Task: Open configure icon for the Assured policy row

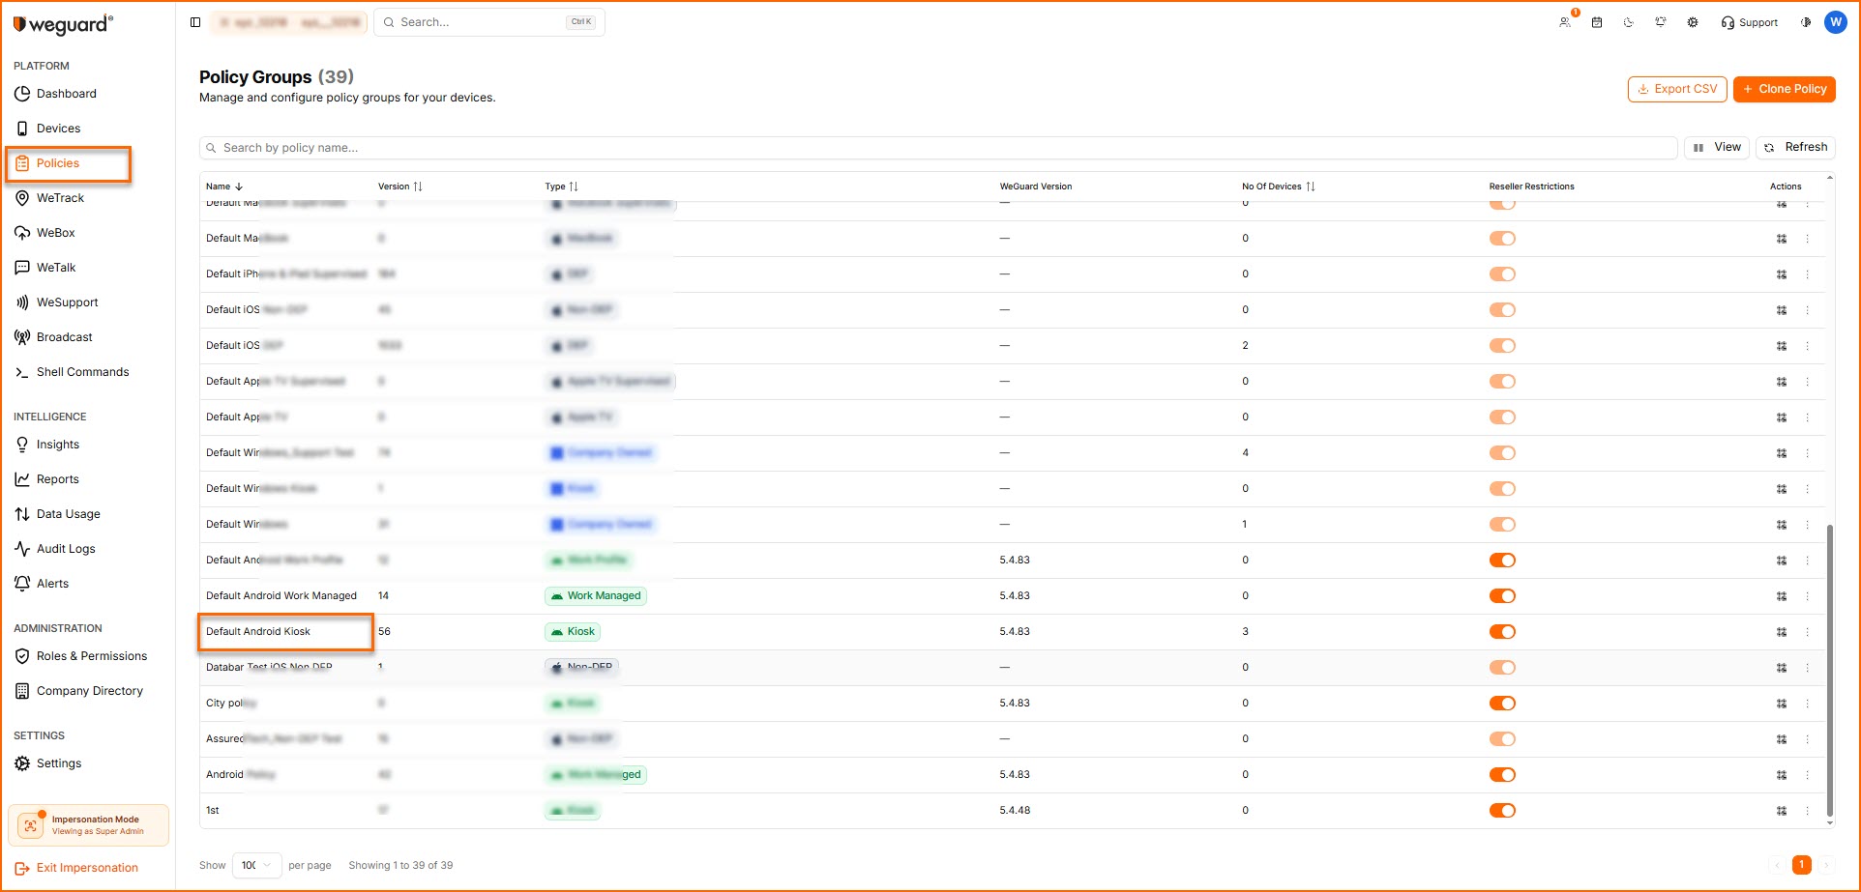Action: coord(1782,739)
